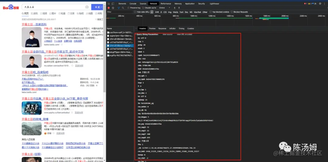The height and width of the screenshot is (162, 328).
Task: Toggle the device toolbar icon
Action: pos(113,4)
